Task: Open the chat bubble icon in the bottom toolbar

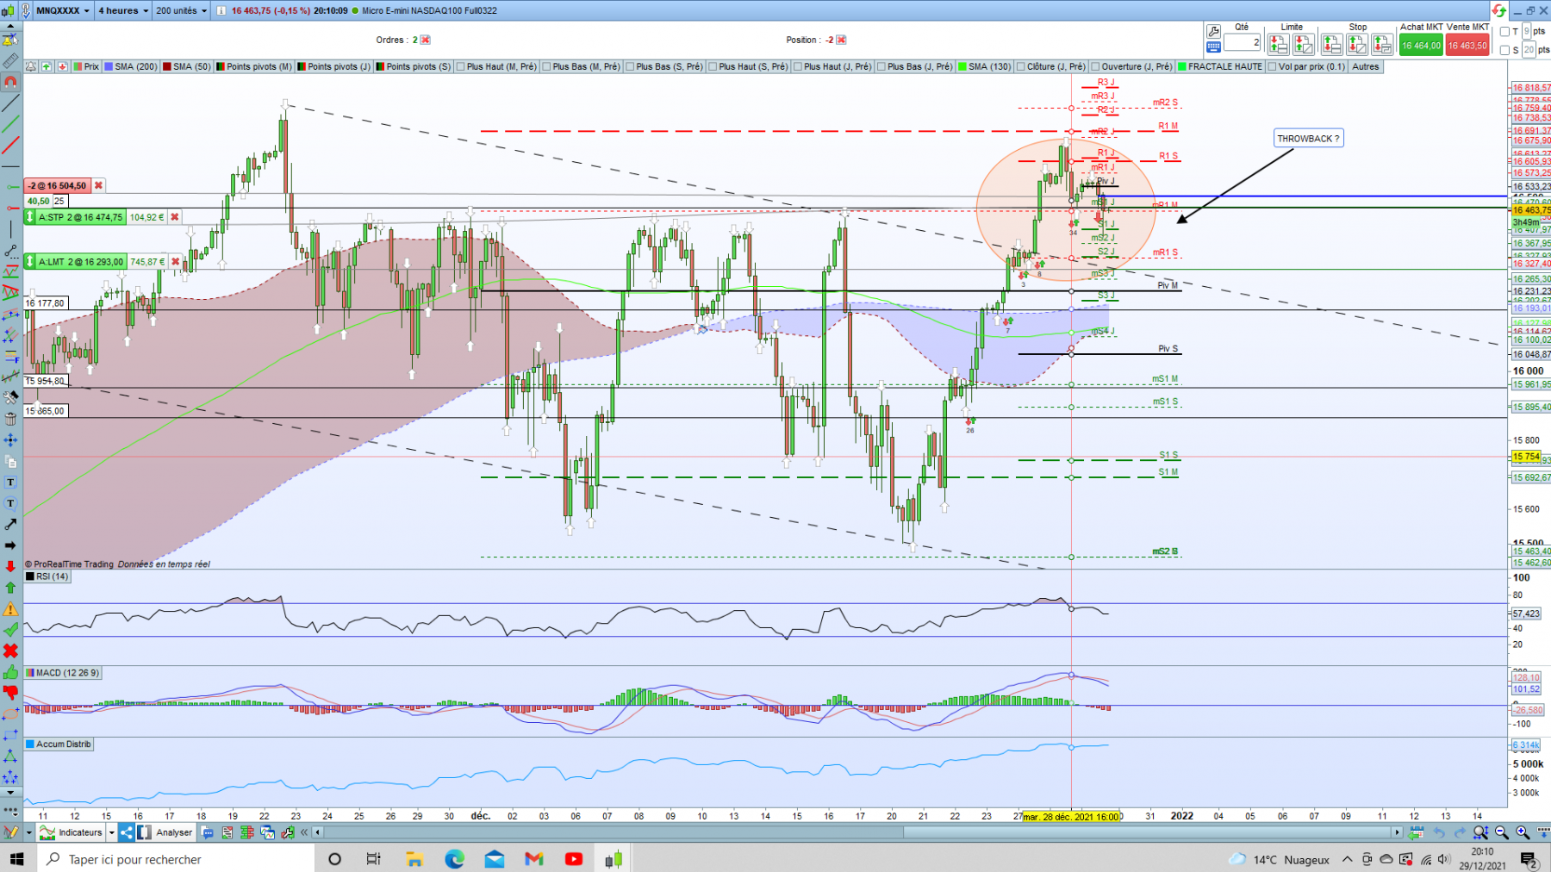Action: 208,832
